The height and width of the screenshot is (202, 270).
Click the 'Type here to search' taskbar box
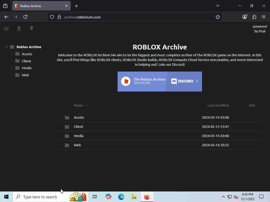(x=51, y=197)
